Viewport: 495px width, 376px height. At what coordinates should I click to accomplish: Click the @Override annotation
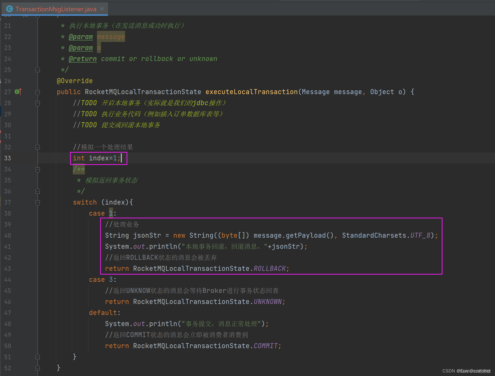75,81
